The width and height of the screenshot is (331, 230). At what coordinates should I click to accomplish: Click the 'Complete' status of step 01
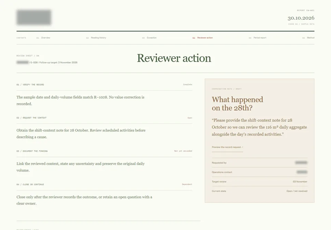tap(188, 84)
